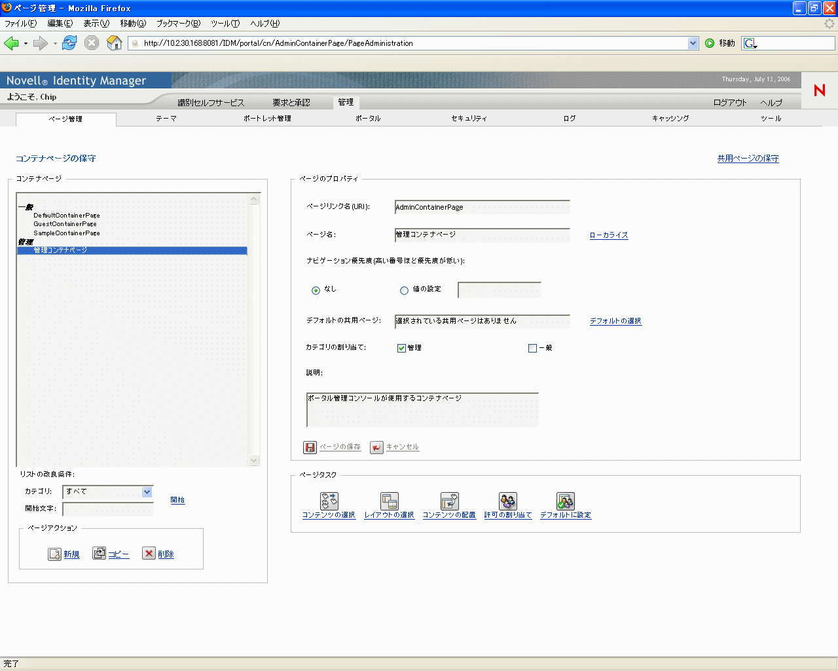838x671 pixels.
Task: Click the container page list scroll-down arrow
Action: (254, 461)
